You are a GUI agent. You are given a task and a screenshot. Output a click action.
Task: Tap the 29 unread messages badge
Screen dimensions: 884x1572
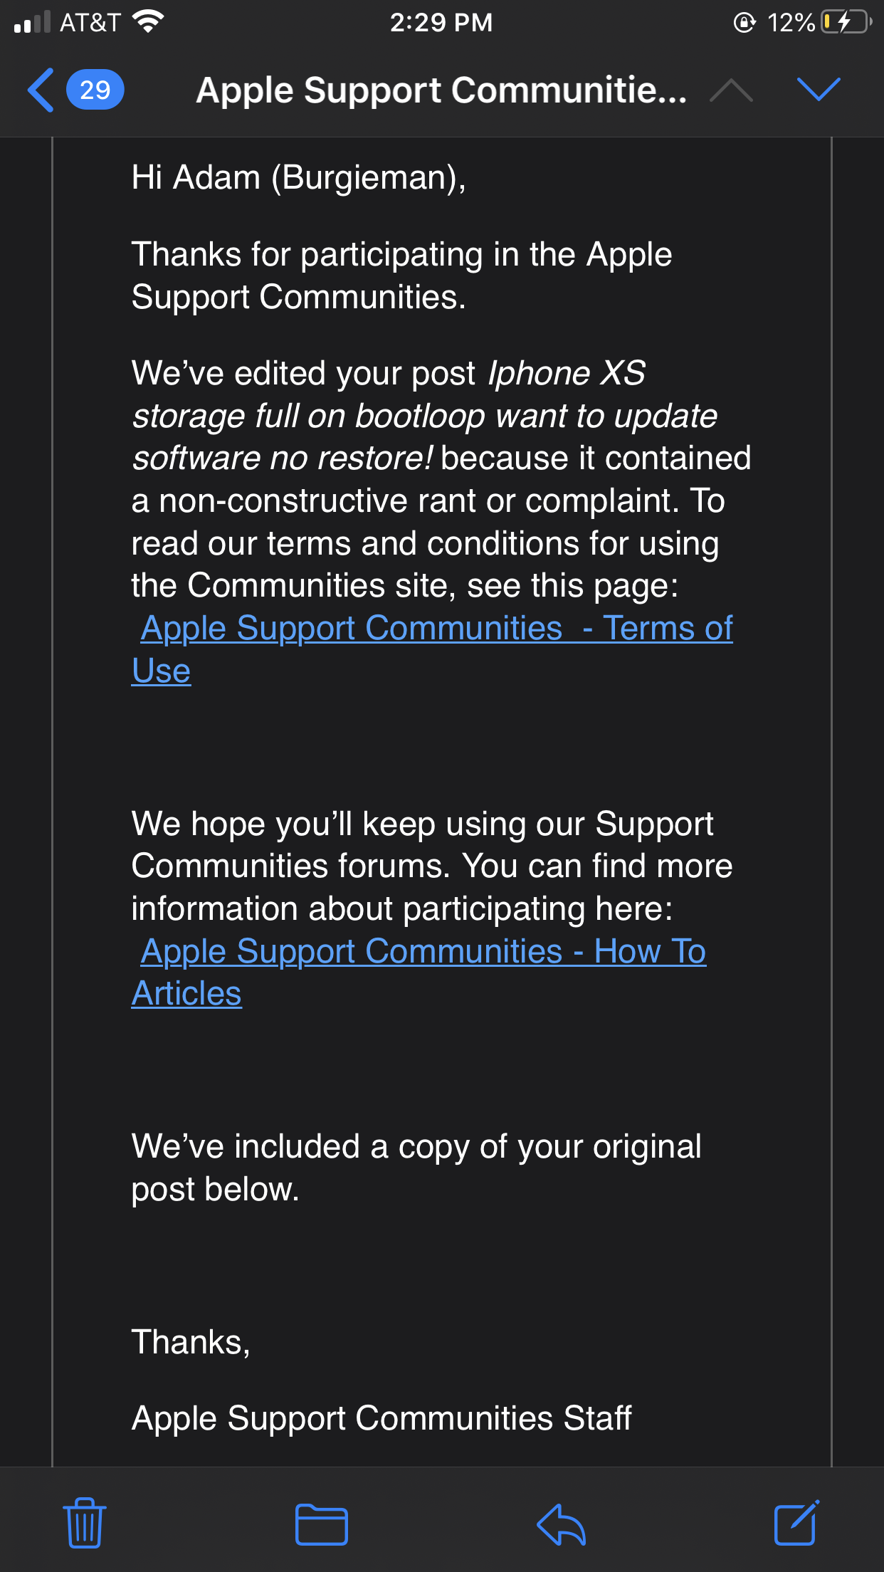pos(95,90)
